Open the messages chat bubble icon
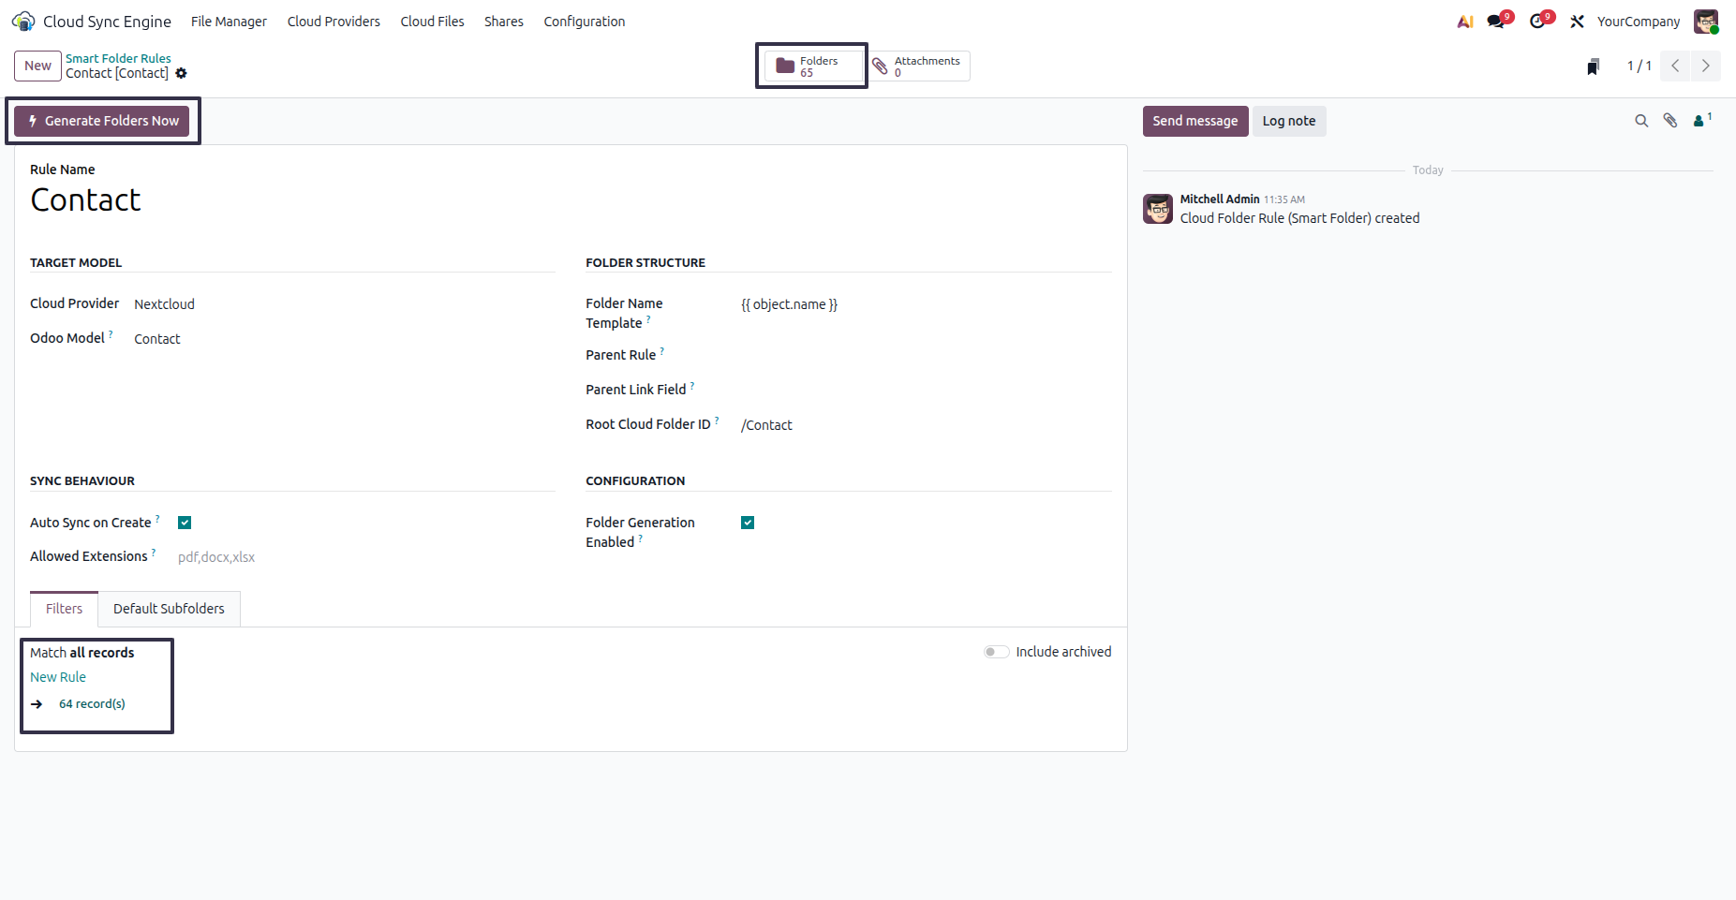 click(x=1496, y=22)
